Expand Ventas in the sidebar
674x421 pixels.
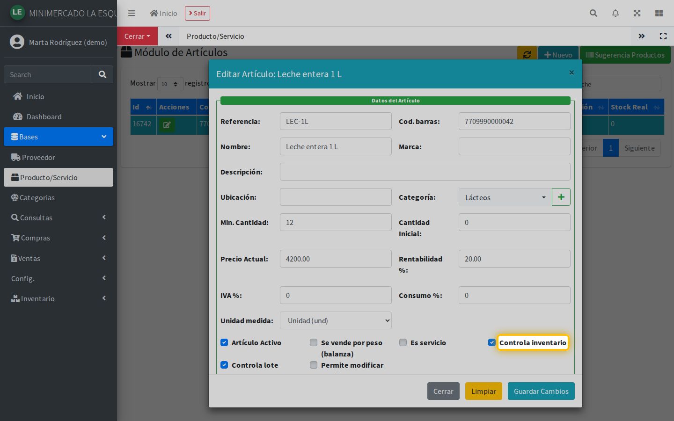coord(59,258)
